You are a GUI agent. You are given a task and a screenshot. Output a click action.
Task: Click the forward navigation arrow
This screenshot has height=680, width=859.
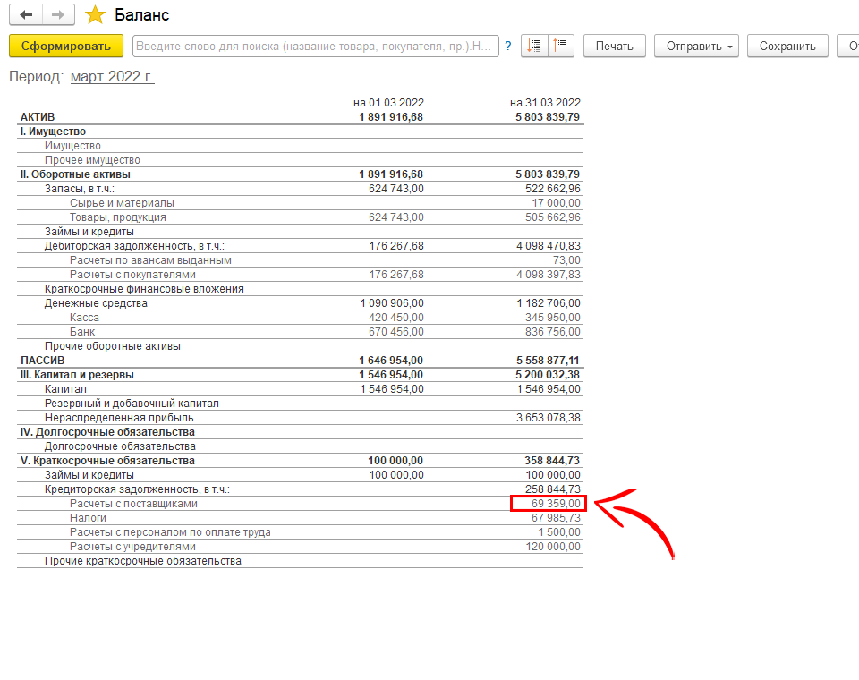pos(57,15)
